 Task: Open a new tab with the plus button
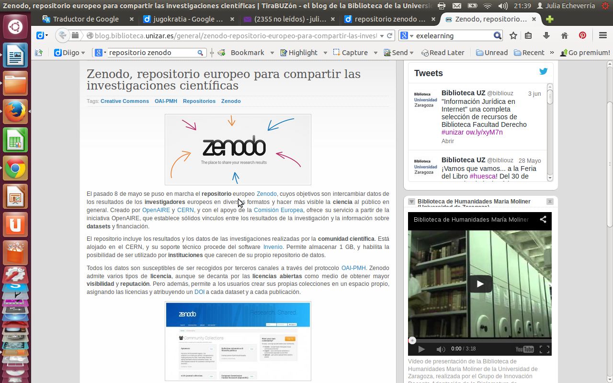pyautogui.click(x=550, y=19)
